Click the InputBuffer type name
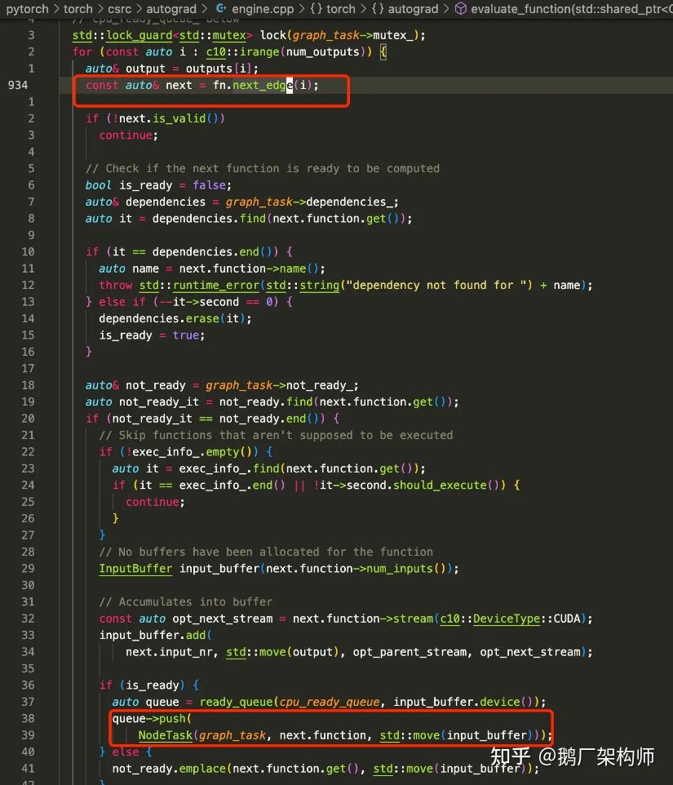This screenshot has height=785, width=673. [135, 569]
